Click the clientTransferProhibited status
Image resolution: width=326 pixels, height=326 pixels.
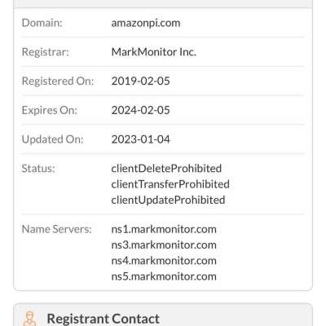pyautogui.click(x=170, y=184)
